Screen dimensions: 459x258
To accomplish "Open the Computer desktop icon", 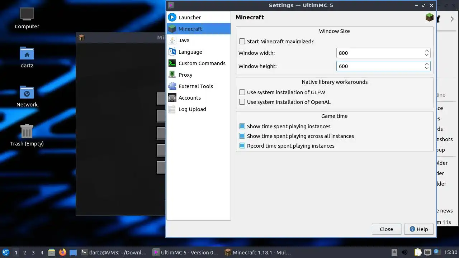I will click(x=27, y=19).
